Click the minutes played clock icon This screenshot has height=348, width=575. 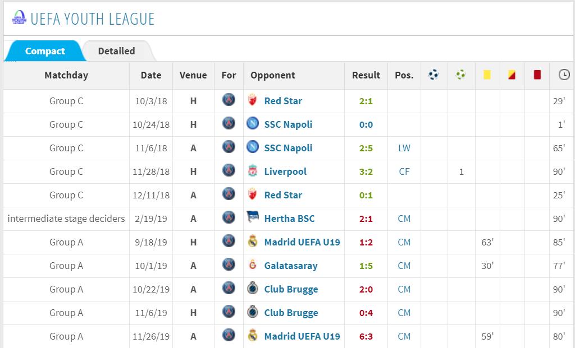pos(564,75)
